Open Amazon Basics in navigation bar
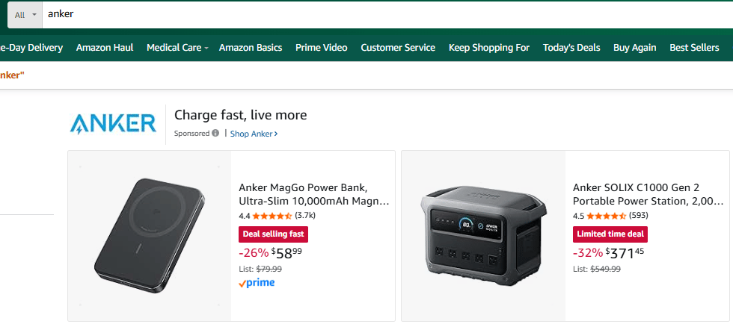 pos(251,48)
